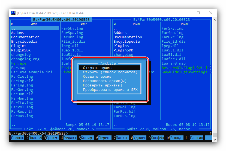Select luafar3.map in right panel
The image size is (226, 151).
[x=174, y=63]
